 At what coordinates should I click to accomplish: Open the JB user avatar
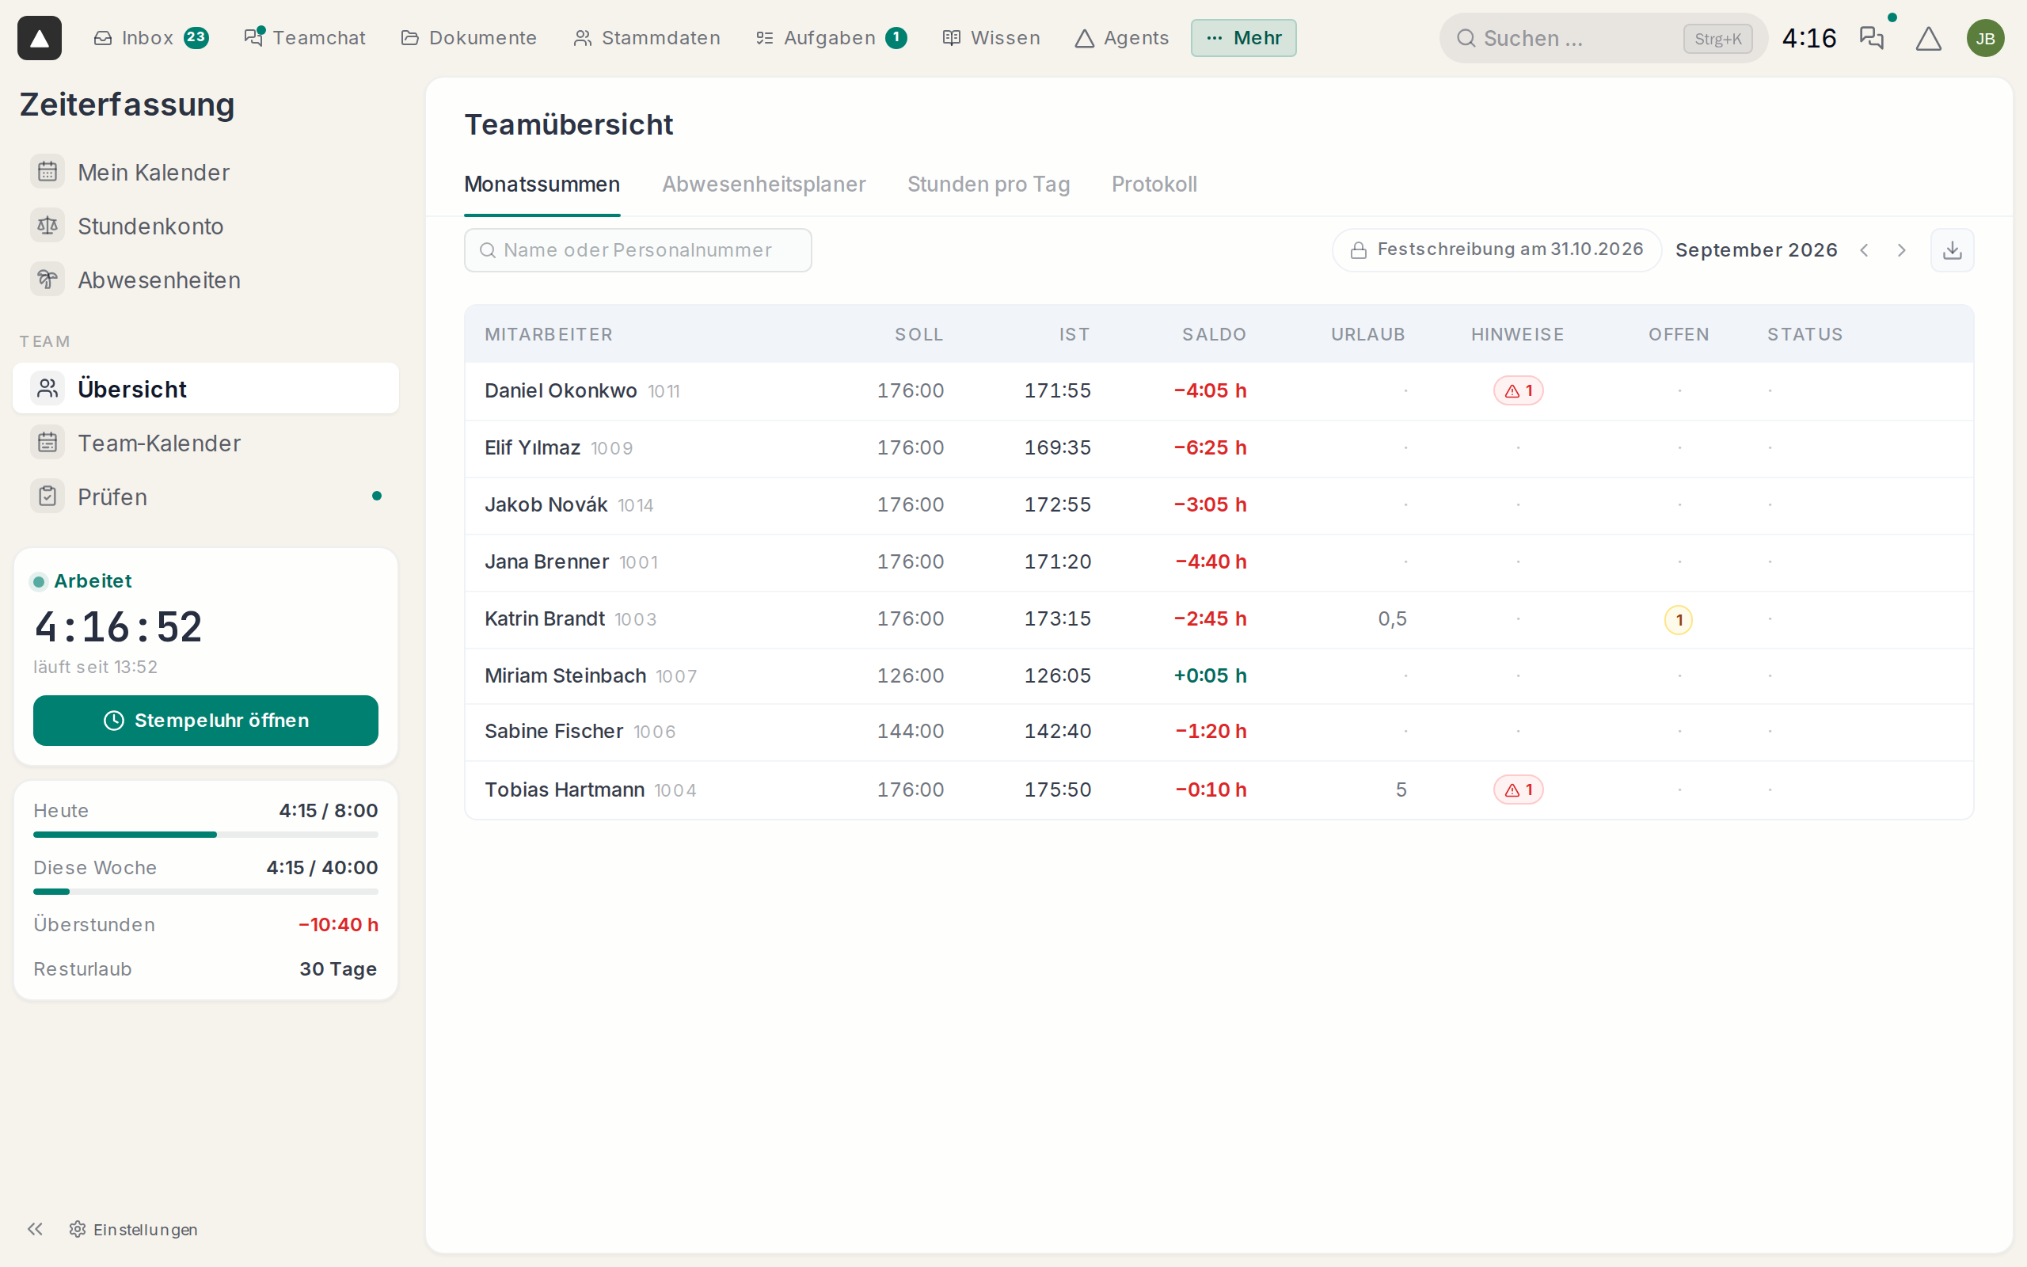tap(1985, 38)
